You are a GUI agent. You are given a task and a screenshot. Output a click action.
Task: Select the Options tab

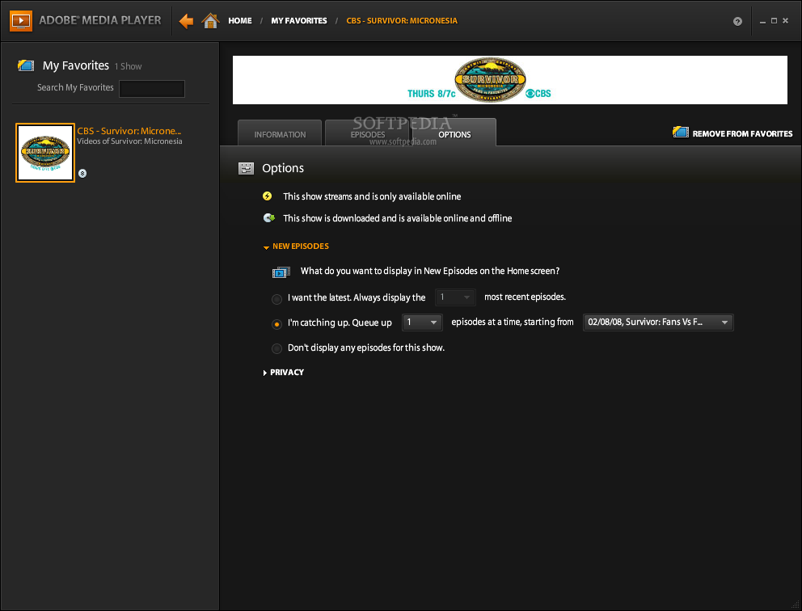coord(454,133)
